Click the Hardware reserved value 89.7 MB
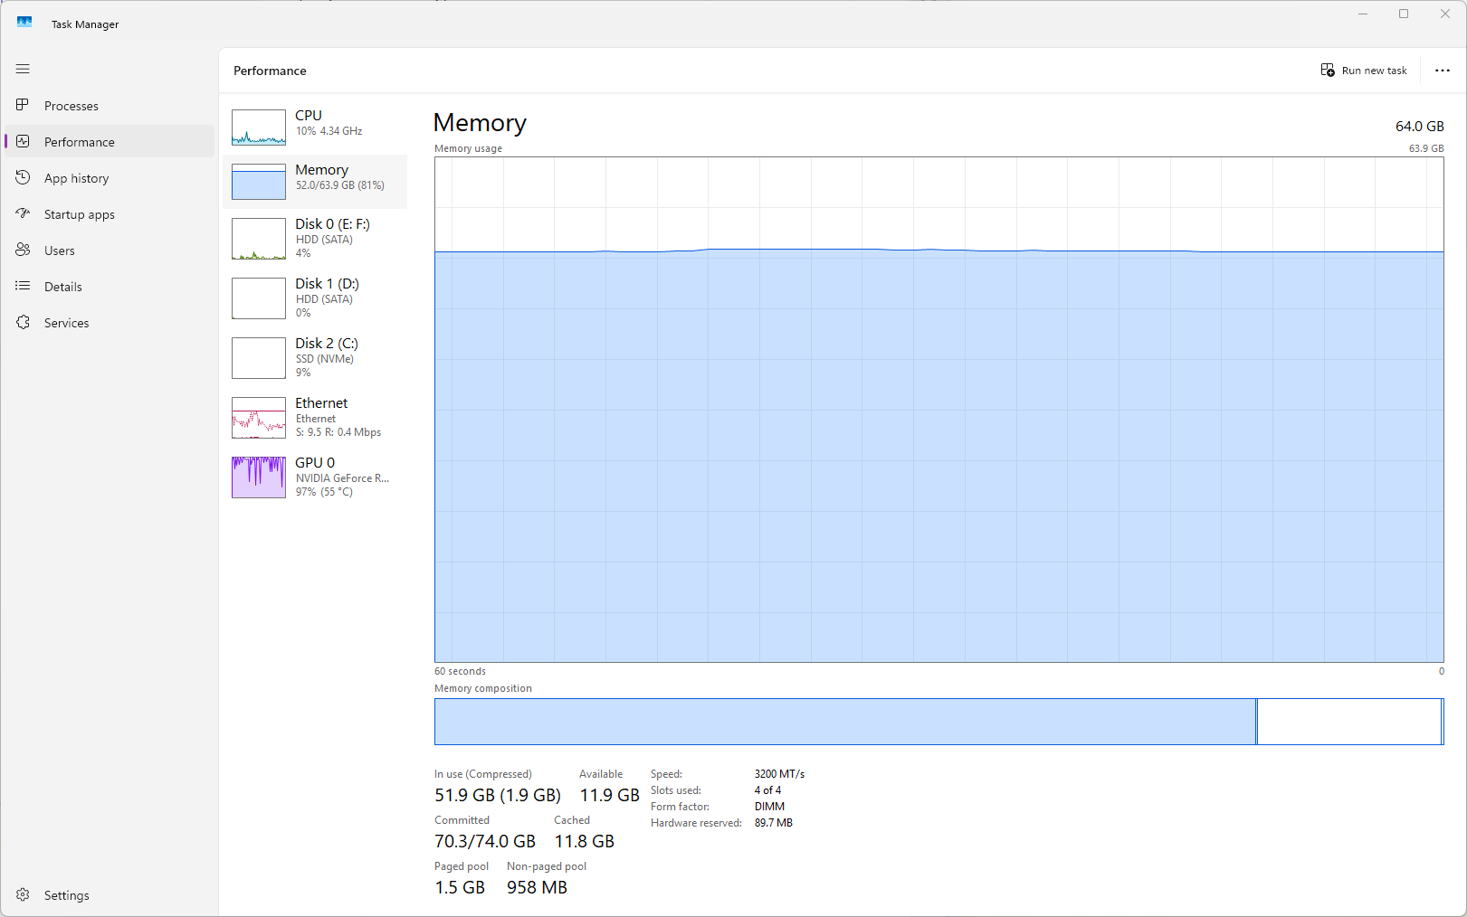 (x=774, y=823)
